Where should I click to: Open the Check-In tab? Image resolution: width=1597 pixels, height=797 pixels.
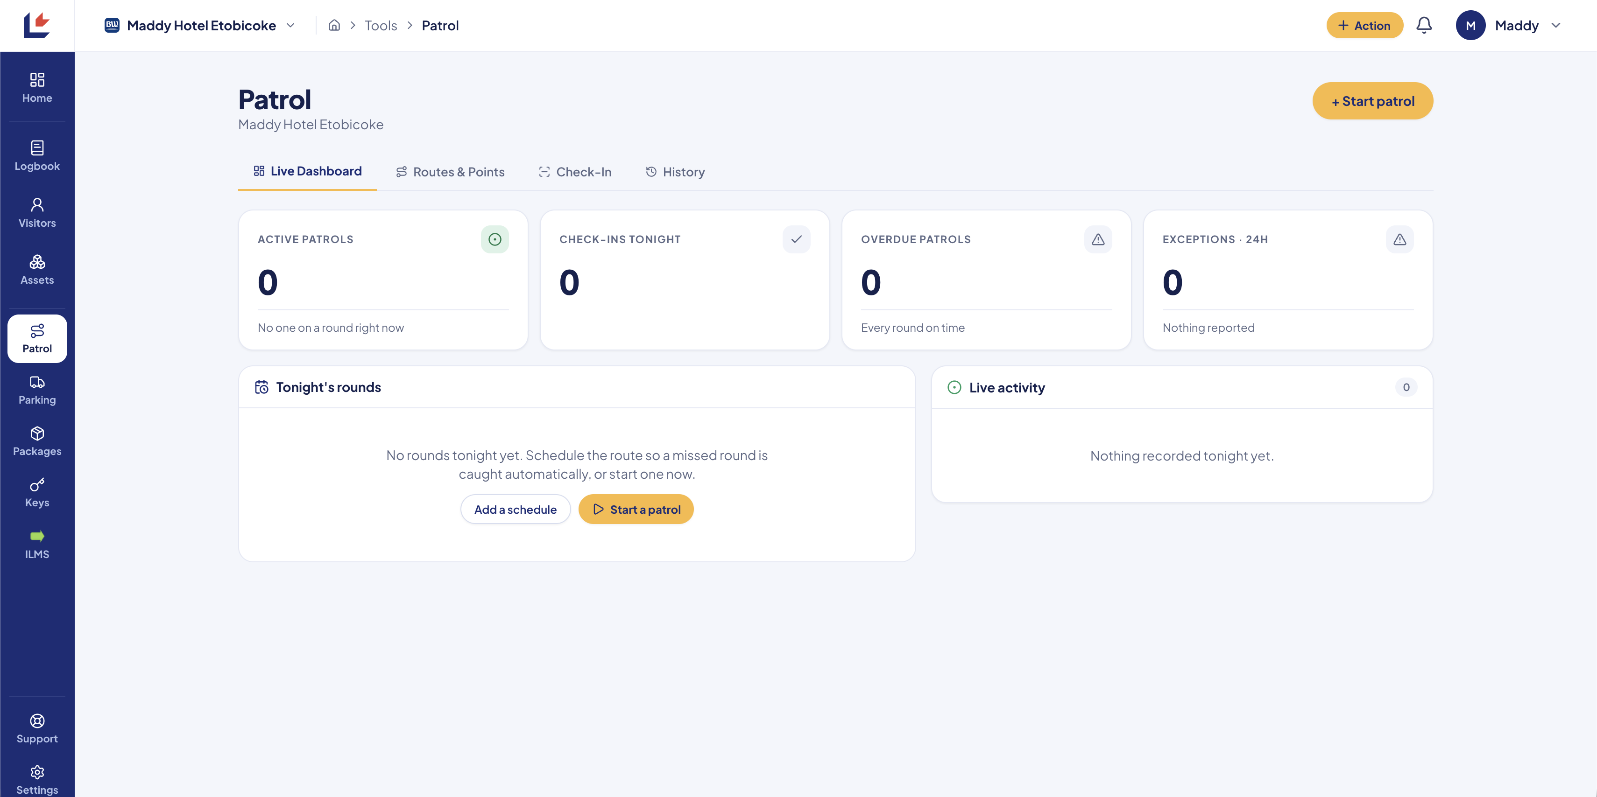tap(575, 172)
